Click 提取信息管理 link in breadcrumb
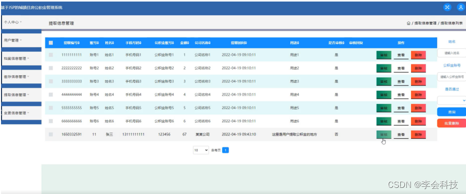 point(425,23)
